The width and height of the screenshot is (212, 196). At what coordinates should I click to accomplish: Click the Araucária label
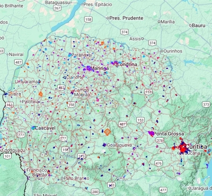click(190, 153)
